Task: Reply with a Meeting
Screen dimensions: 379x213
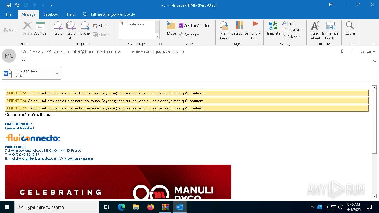Action: tap(102, 26)
